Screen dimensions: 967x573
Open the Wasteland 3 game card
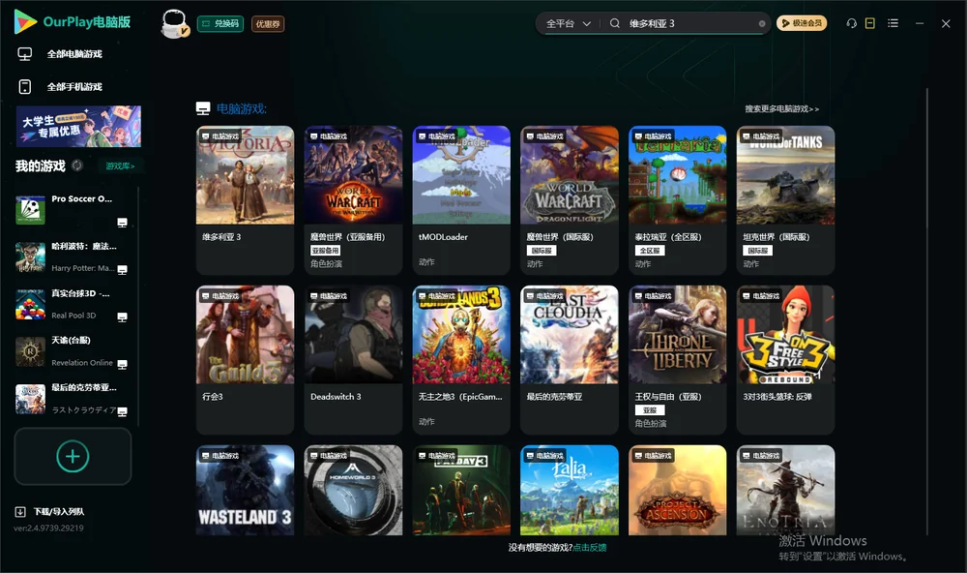pyautogui.click(x=245, y=491)
